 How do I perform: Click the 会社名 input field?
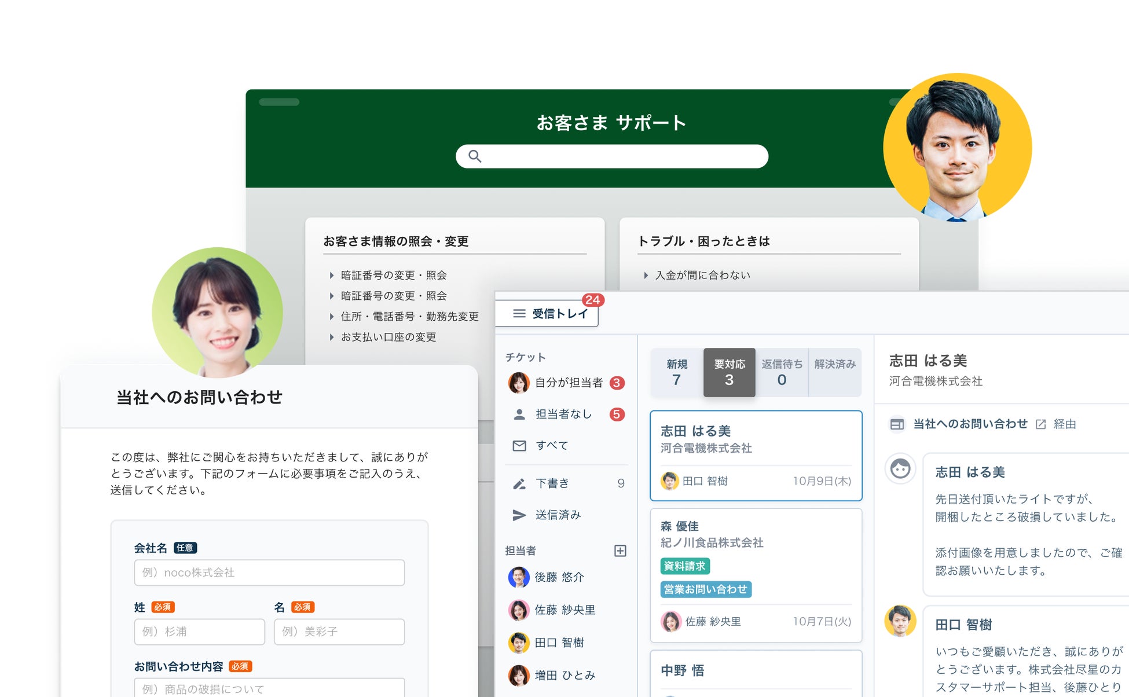(x=269, y=573)
